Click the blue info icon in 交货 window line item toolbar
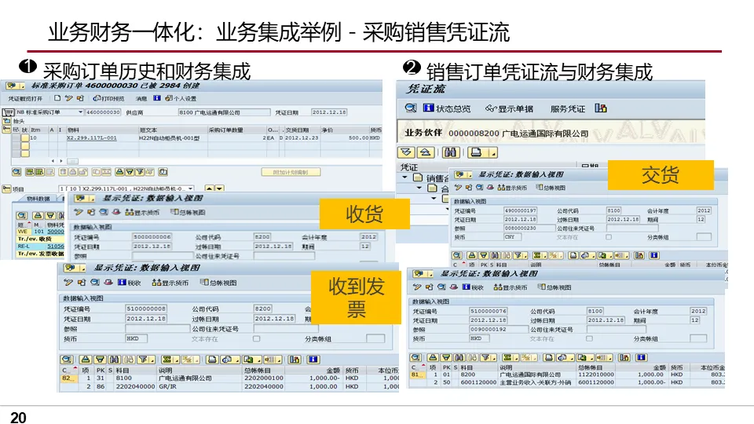 [654, 255]
